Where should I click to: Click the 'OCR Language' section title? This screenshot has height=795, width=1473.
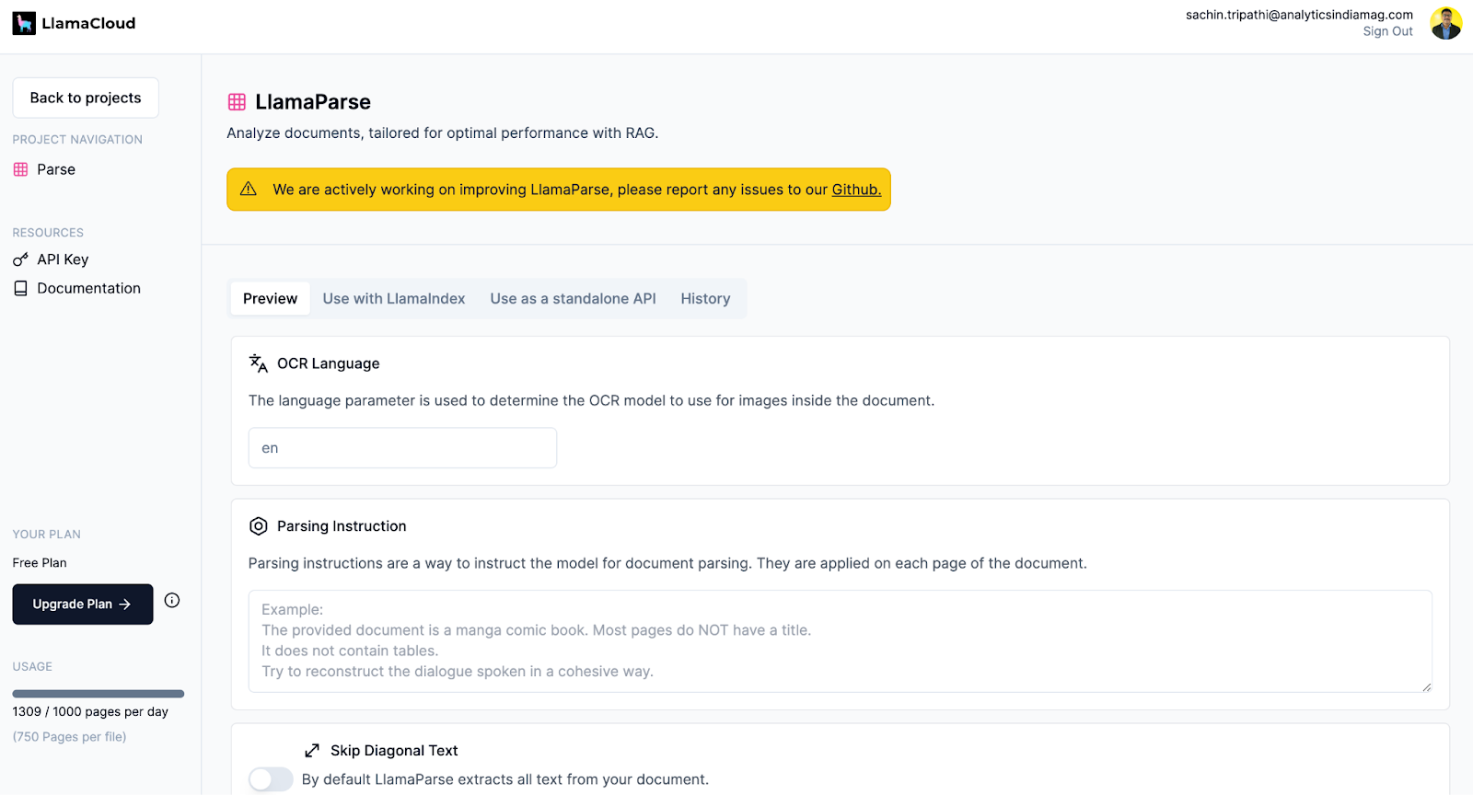click(x=328, y=363)
